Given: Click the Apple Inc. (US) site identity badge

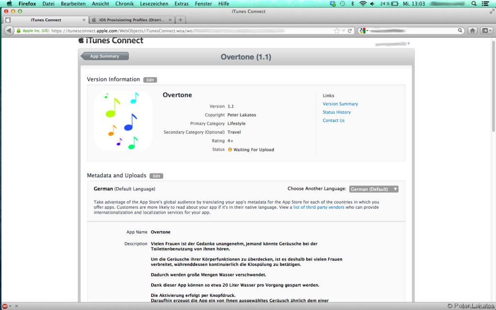Looking at the screenshot, I should pos(33,31).
